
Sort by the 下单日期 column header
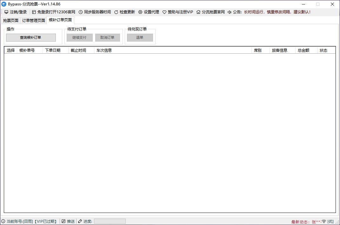tap(55, 50)
